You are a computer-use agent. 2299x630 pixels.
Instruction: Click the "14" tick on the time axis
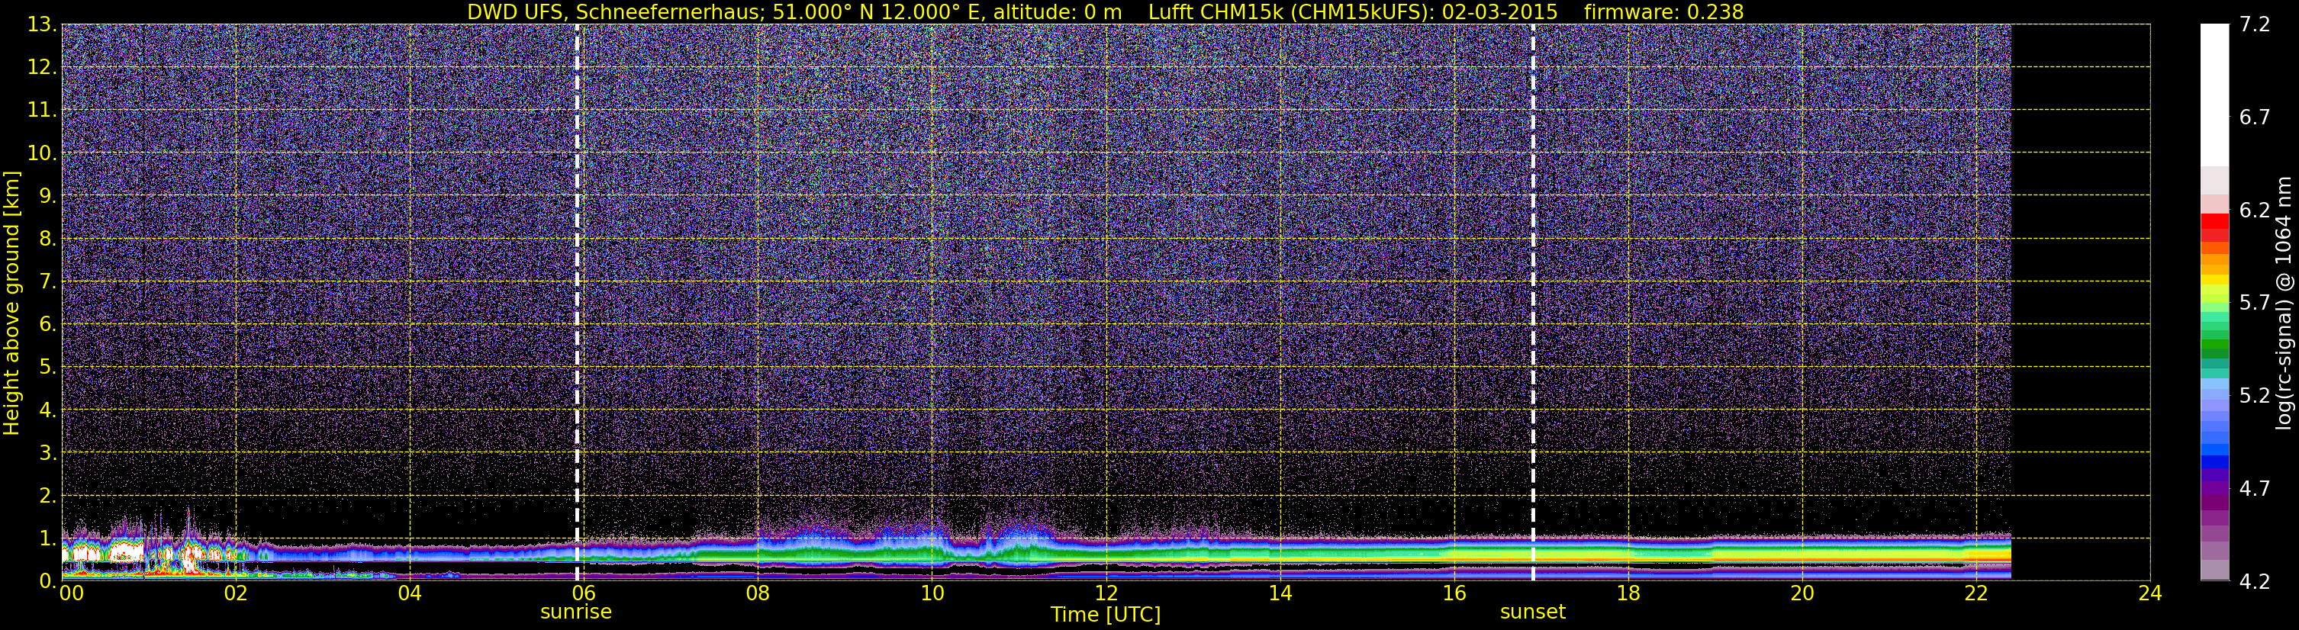point(1280,594)
